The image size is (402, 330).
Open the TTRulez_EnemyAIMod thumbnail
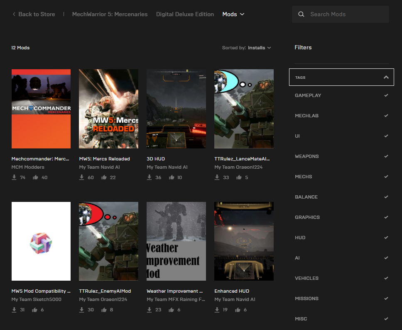108,241
